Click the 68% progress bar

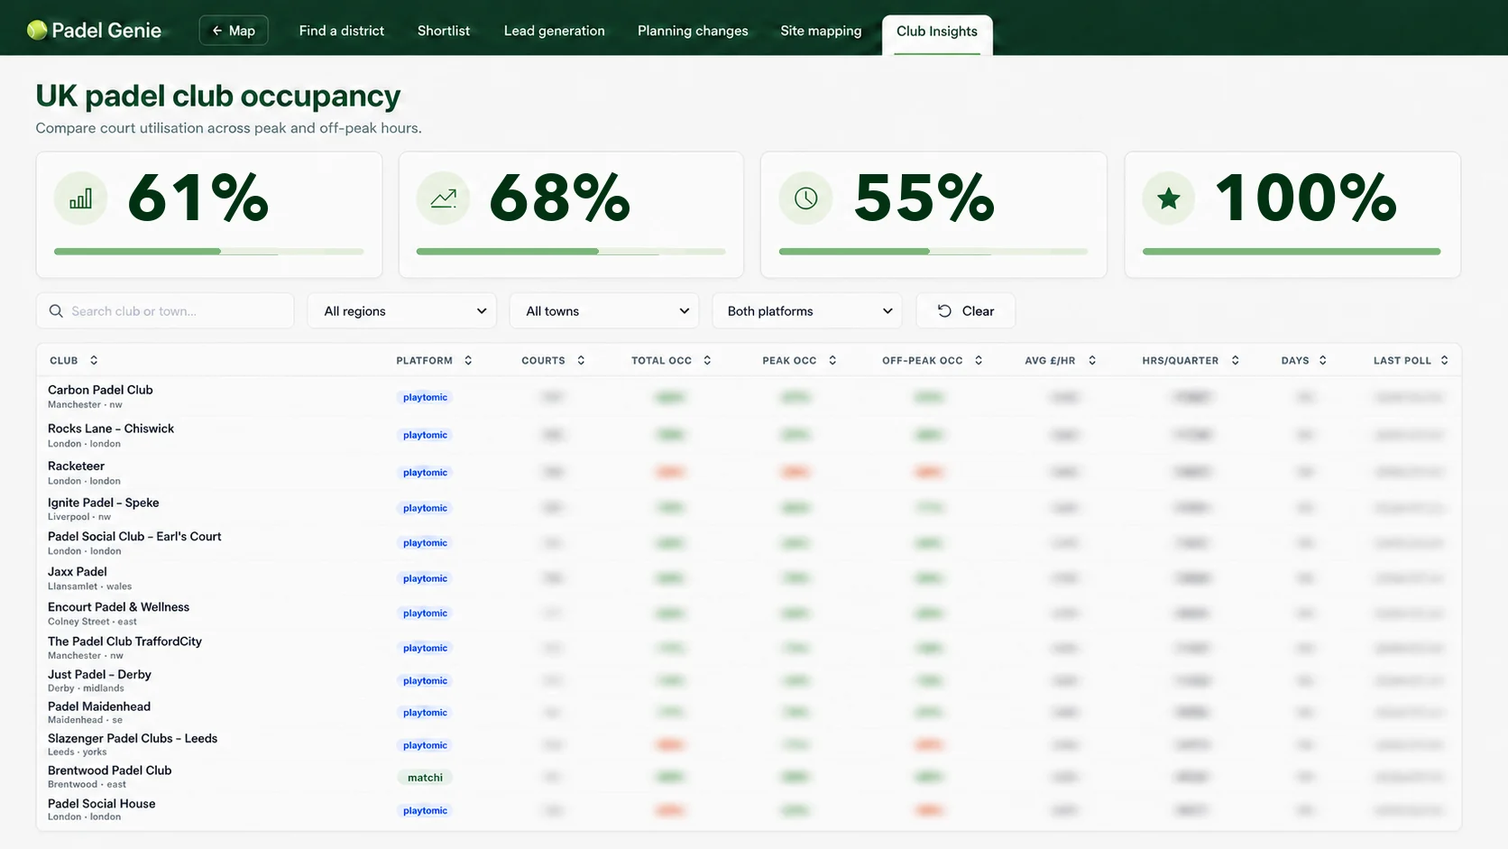571,252
